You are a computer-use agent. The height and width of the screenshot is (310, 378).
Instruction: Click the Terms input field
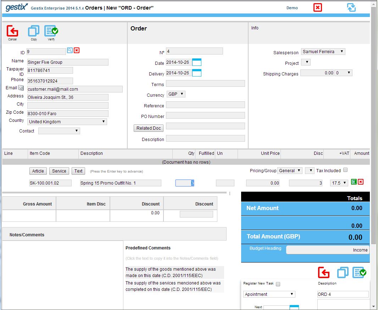205,83
